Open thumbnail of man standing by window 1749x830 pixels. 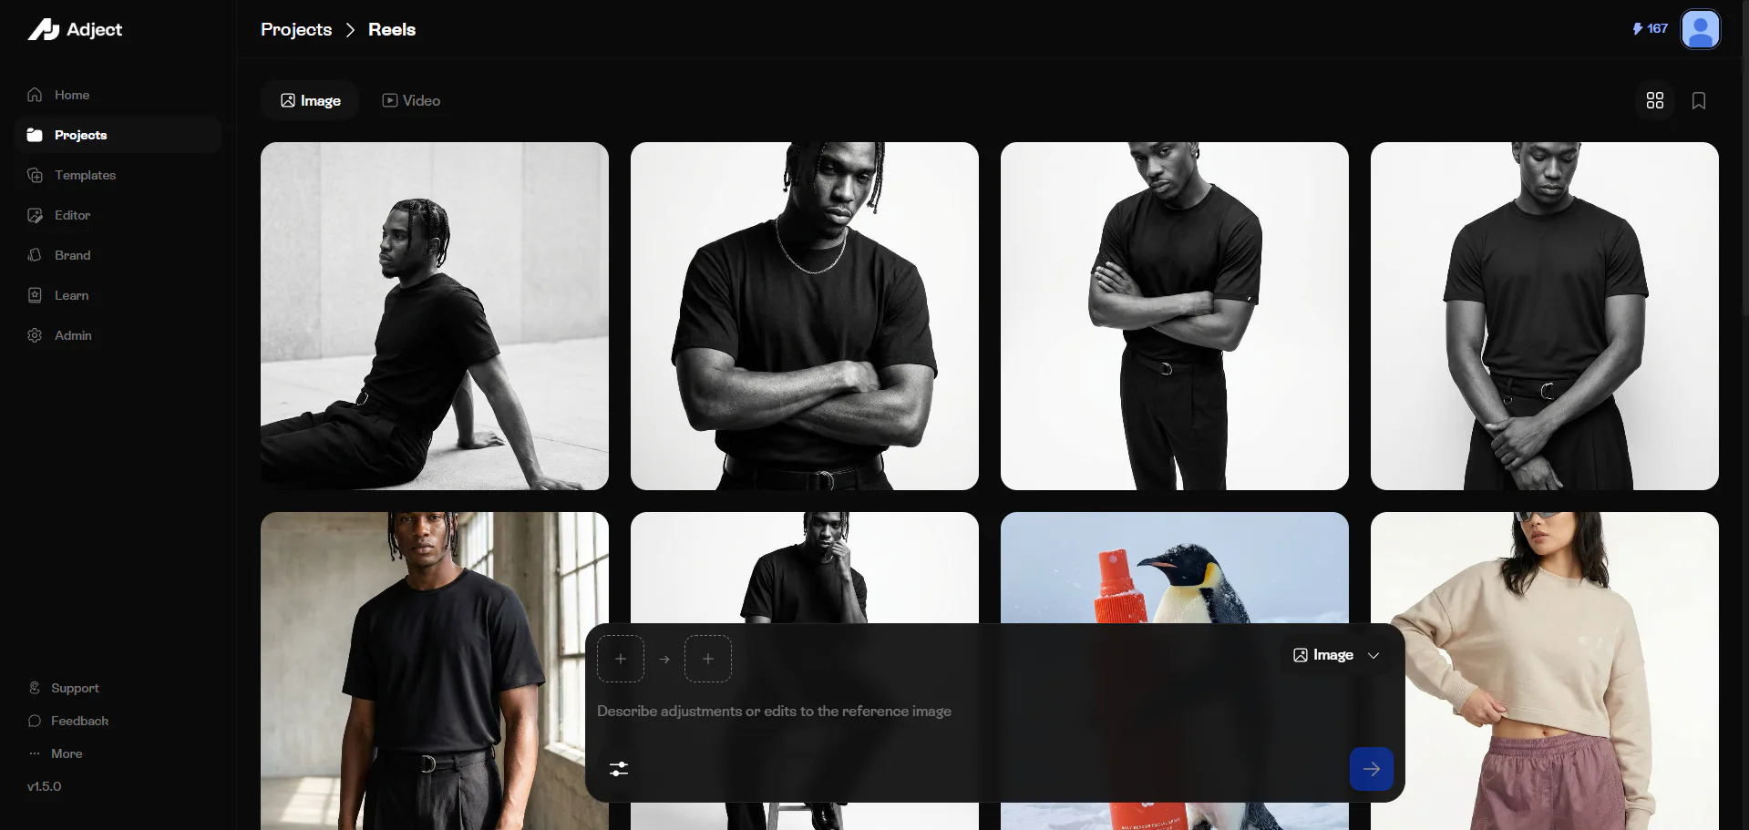pos(435,671)
